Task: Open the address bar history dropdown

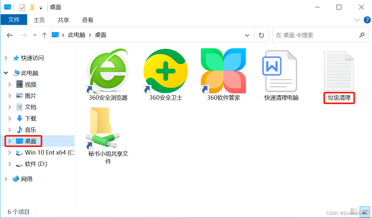Action: [247, 35]
